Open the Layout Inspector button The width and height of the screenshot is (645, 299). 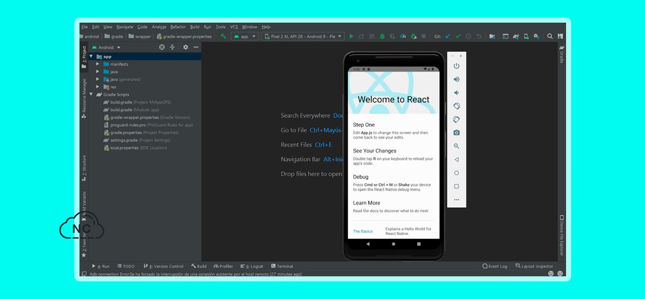(x=534, y=267)
